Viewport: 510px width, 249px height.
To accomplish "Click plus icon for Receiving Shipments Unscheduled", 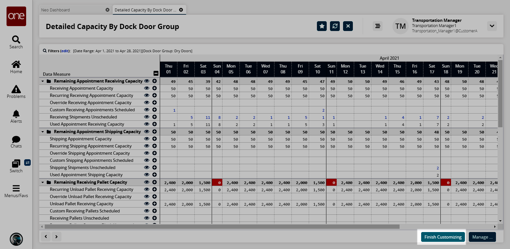I will 155,117.
